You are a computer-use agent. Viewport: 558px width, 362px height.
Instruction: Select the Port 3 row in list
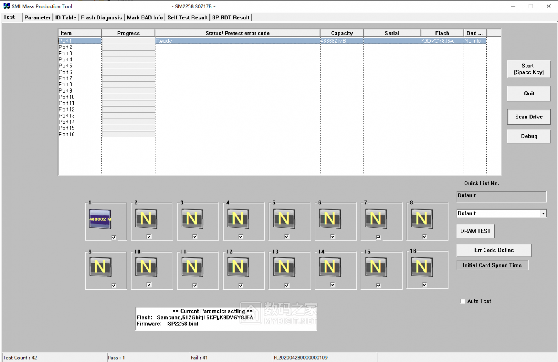66,53
